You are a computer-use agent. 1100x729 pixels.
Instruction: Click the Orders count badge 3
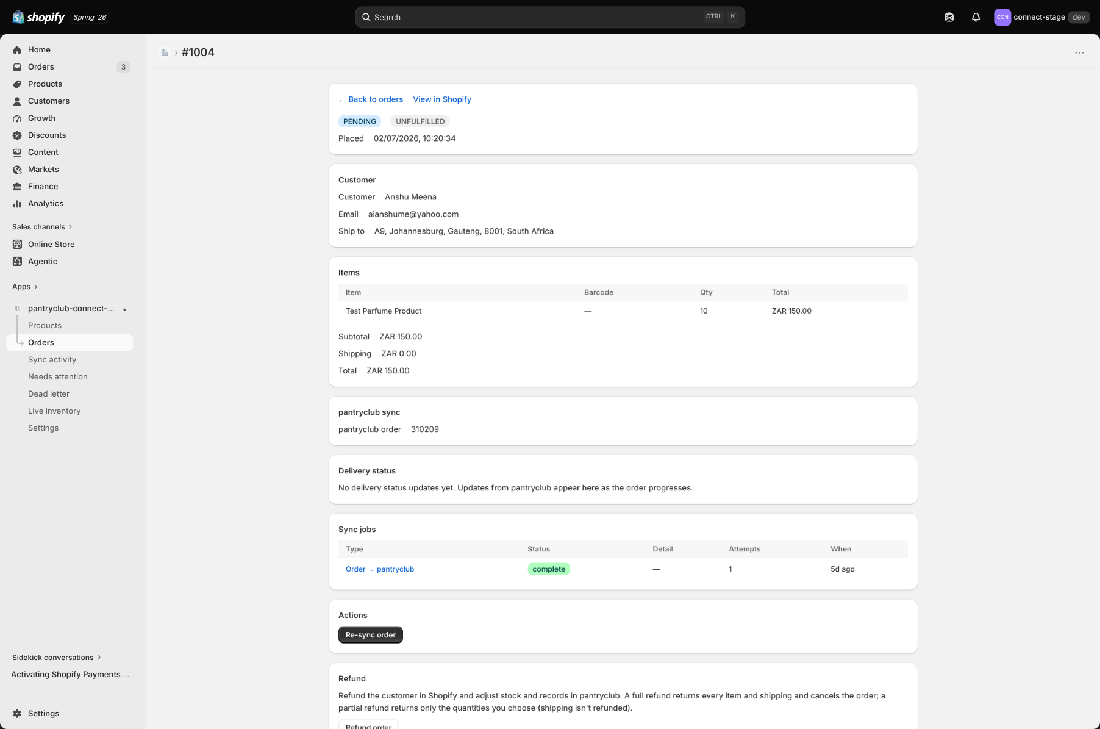tap(123, 67)
